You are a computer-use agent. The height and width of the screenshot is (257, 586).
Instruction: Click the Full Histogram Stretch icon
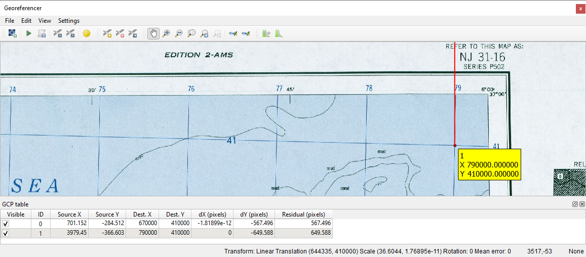(x=279, y=33)
